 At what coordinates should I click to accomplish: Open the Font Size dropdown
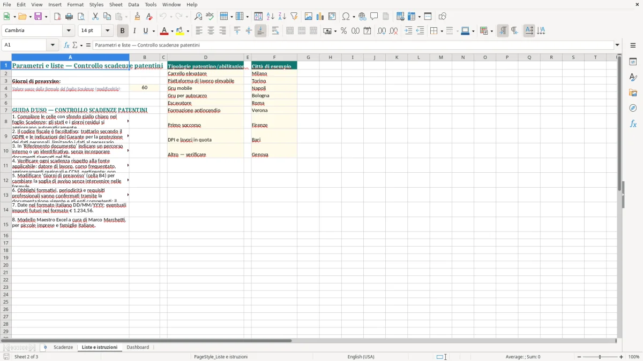108,30
